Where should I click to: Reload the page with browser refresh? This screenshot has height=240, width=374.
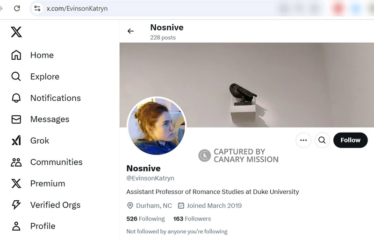[x=17, y=8]
